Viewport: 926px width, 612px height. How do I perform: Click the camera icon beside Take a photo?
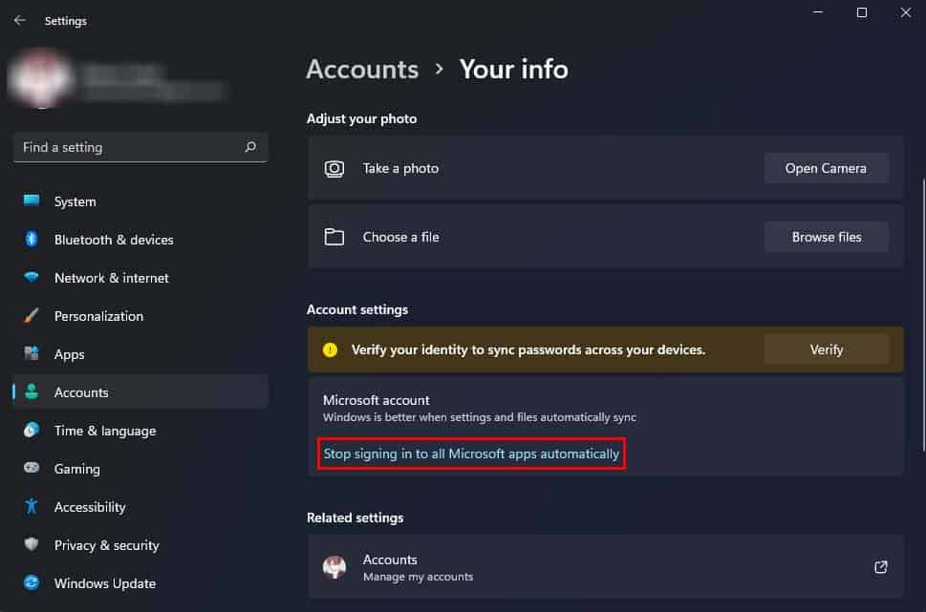point(334,169)
